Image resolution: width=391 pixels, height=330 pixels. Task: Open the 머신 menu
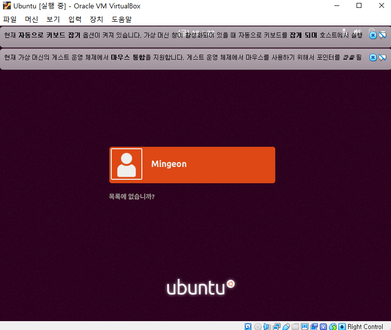click(x=32, y=20)
